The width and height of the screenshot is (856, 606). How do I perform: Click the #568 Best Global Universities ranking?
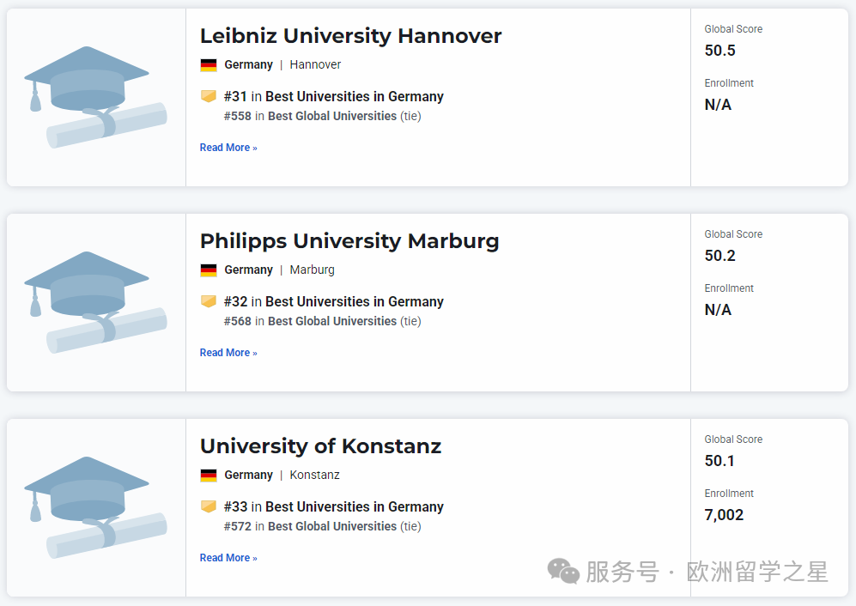(322, 321)
